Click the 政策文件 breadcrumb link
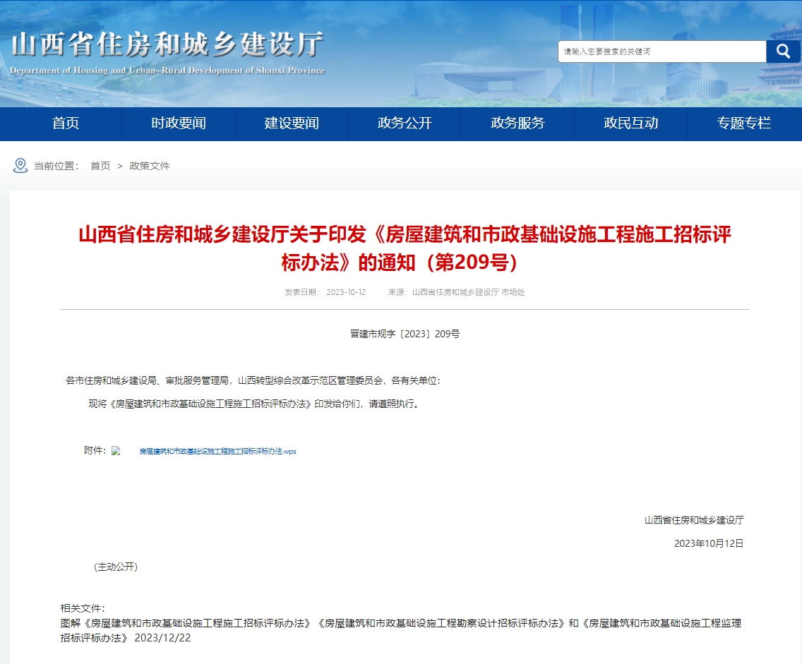802x664 pixels. click(x=150, y=166)
